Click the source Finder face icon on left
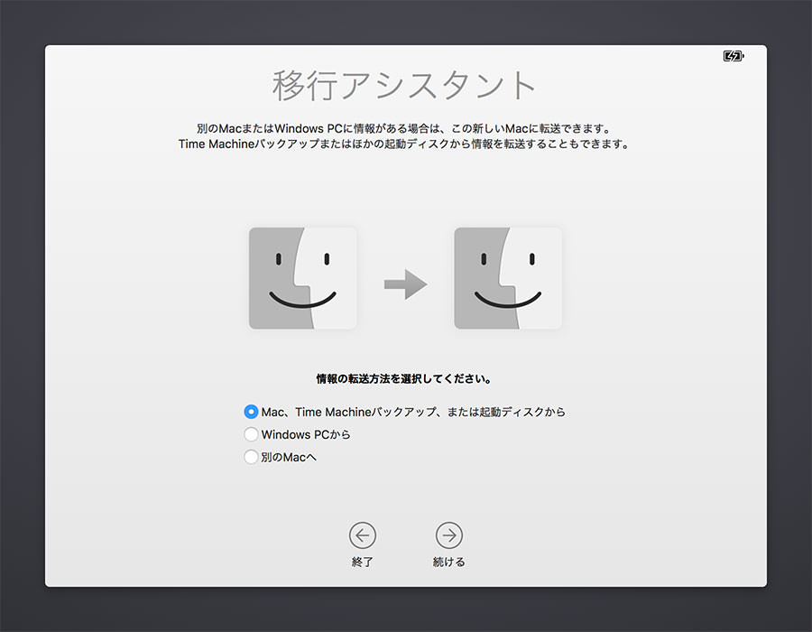Screen dimensions: 812x632 coord(303,278)
